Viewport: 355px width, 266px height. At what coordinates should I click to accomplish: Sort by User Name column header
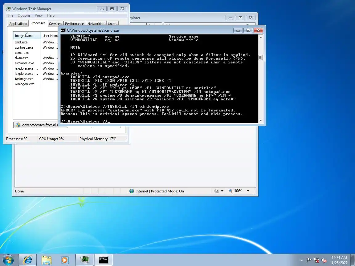pos(49,35)
